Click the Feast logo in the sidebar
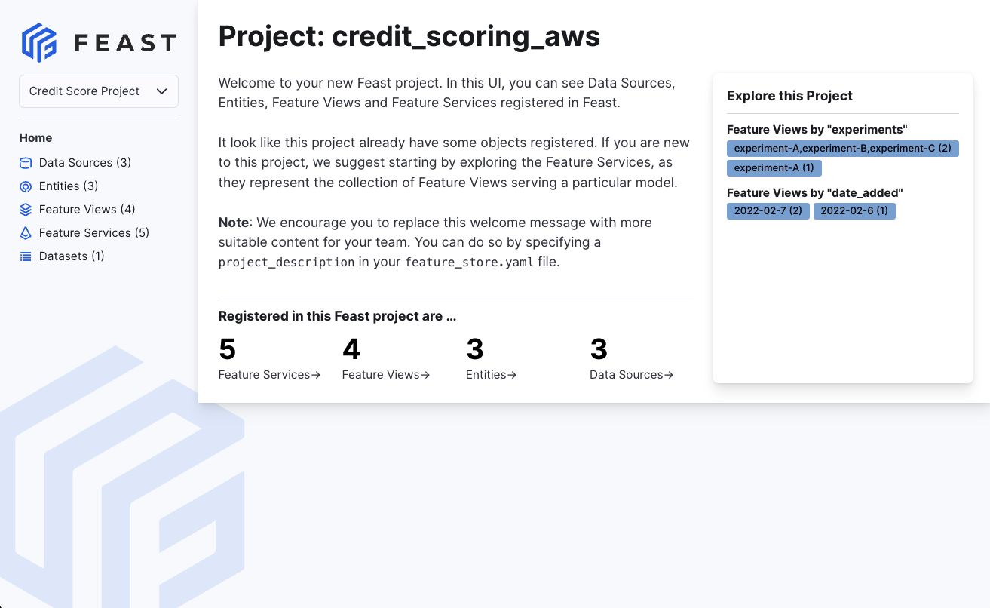Screen dimensions: 990x608 [98, 42]
